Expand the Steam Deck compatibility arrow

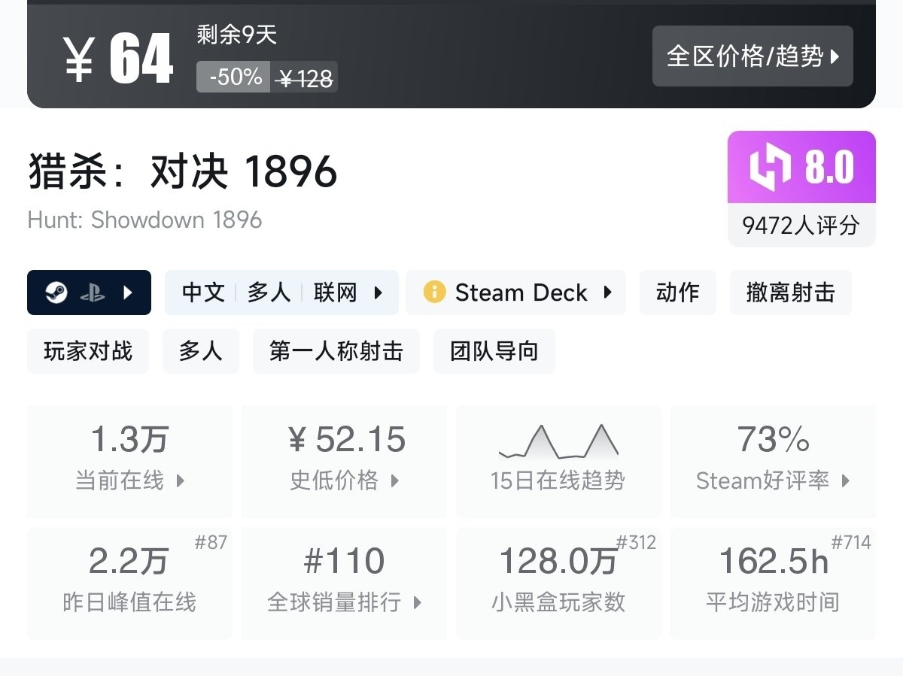coord(608,293)
